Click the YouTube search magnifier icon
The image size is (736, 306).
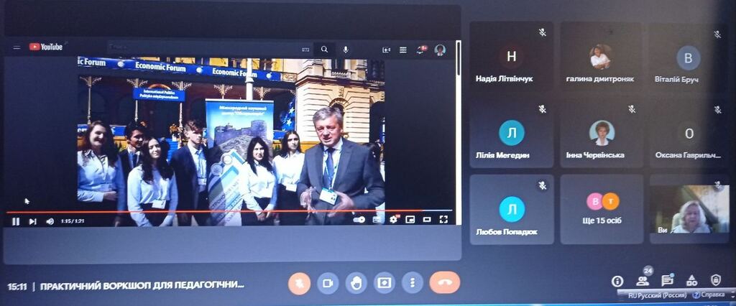tap(324, 50)
